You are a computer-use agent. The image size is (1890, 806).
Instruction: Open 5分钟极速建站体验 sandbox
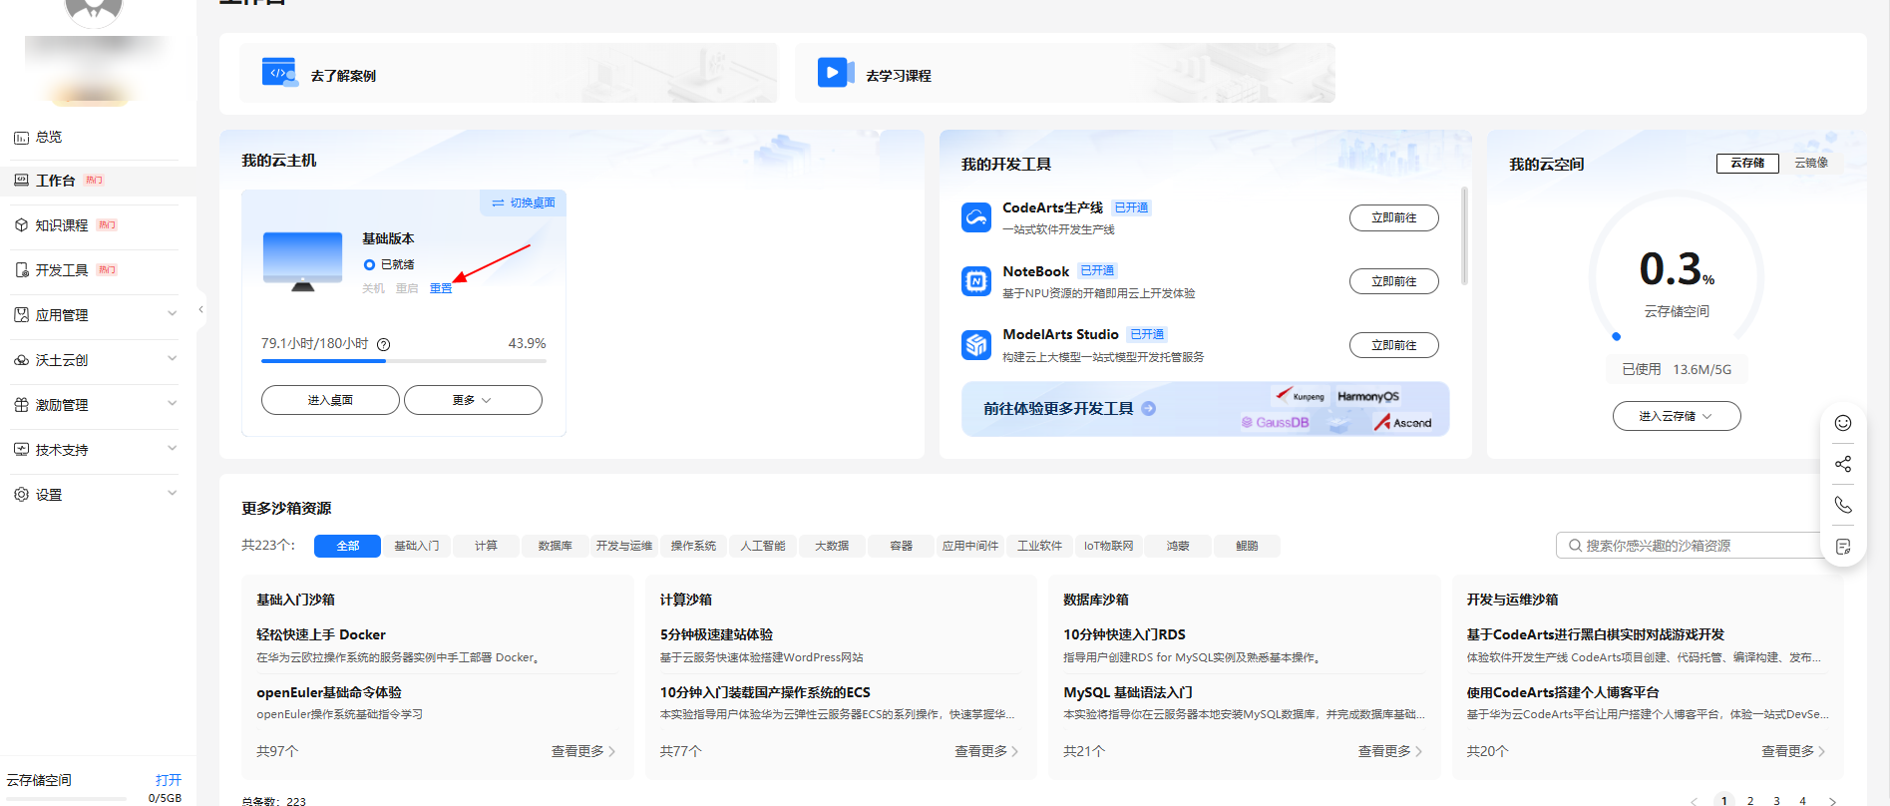pos(716,634)
